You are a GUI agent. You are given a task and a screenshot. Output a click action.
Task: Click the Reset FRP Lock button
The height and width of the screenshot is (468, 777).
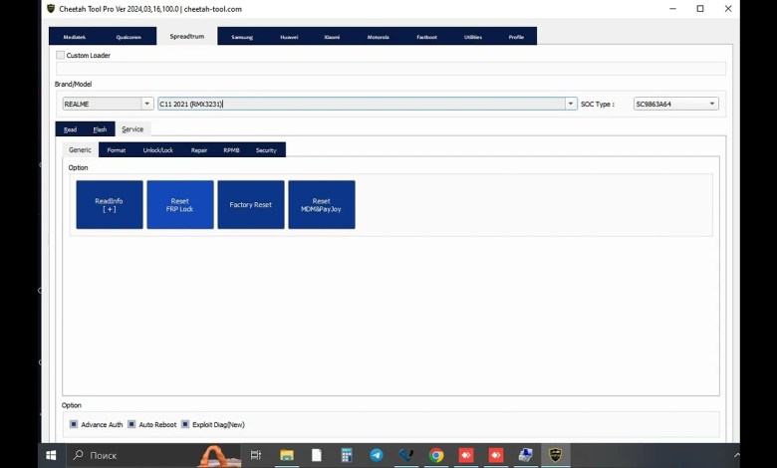[180, 204]
